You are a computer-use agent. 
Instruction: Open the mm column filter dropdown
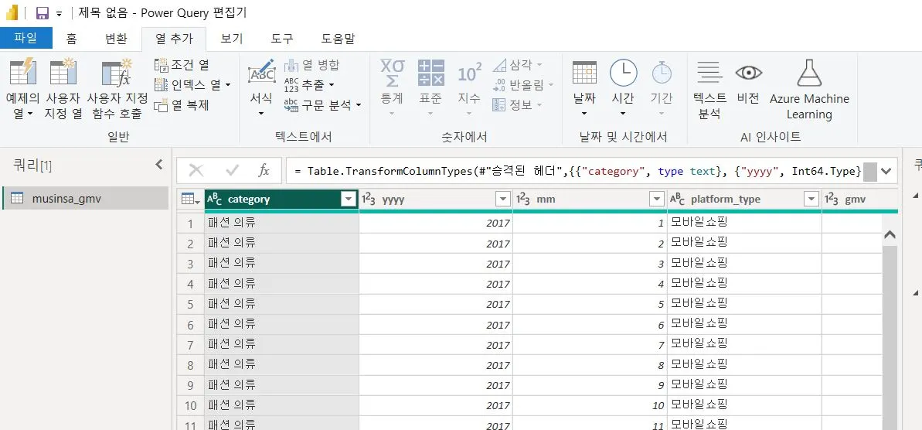tap(658, 200)
